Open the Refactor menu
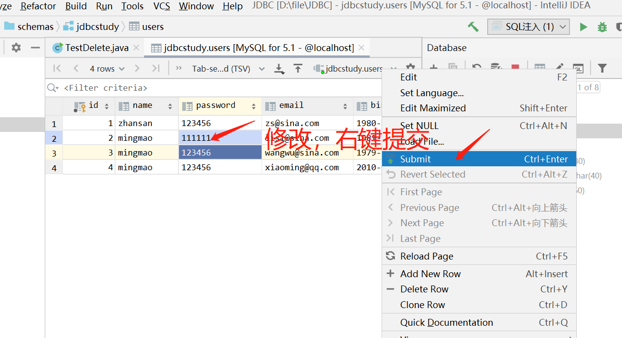Screen dimensions: 622x338 [38, 6]
